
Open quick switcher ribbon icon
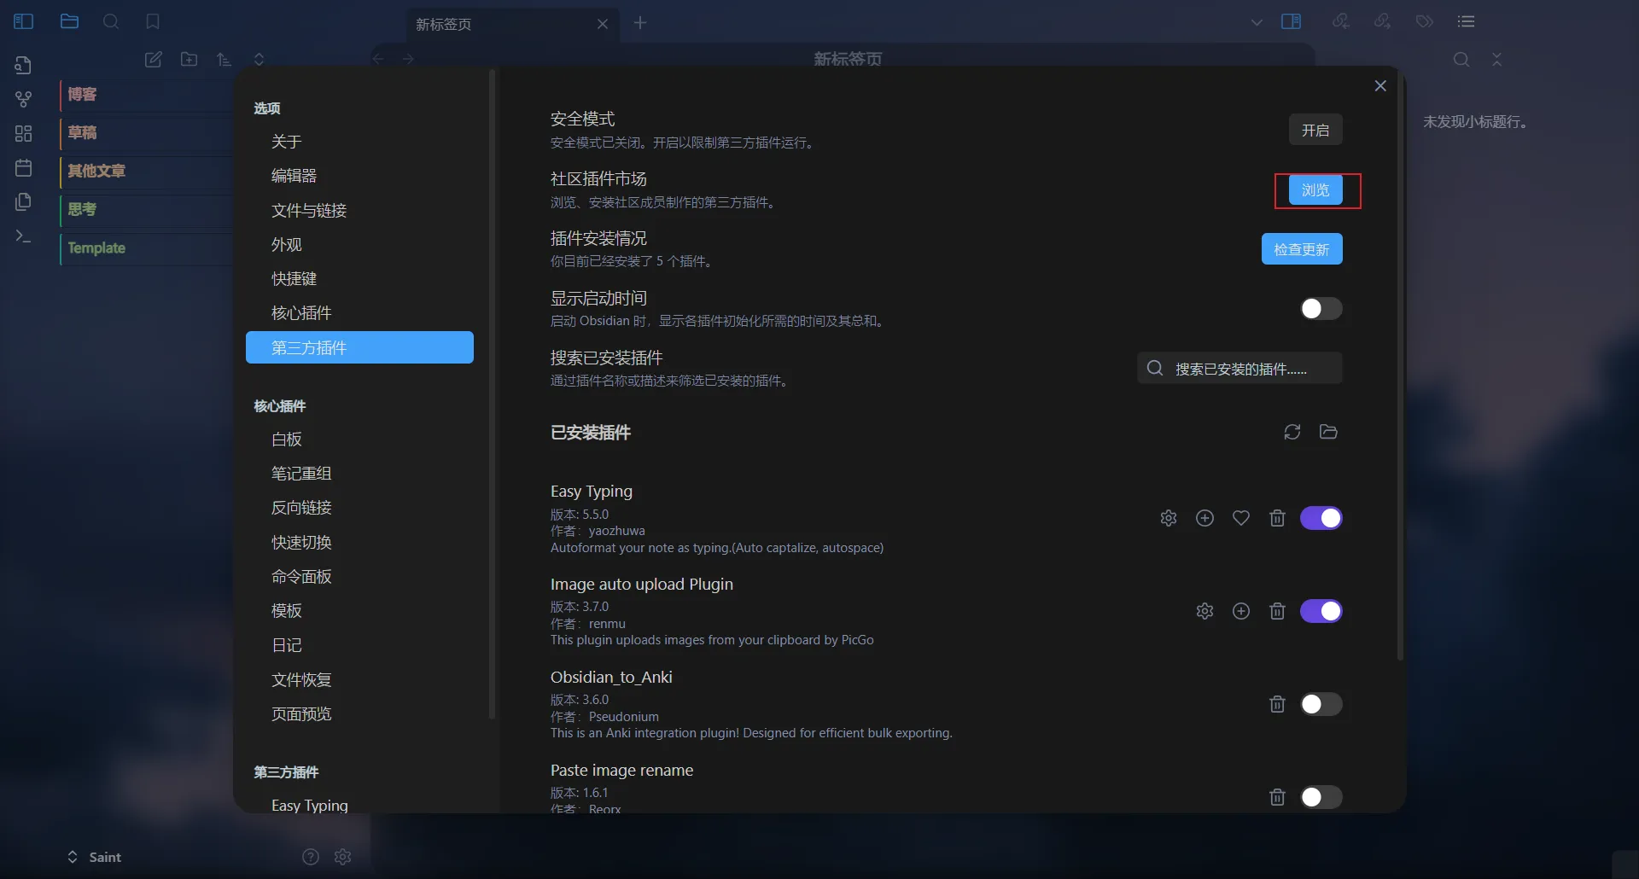pyautogui.click(x=24, y=65)
